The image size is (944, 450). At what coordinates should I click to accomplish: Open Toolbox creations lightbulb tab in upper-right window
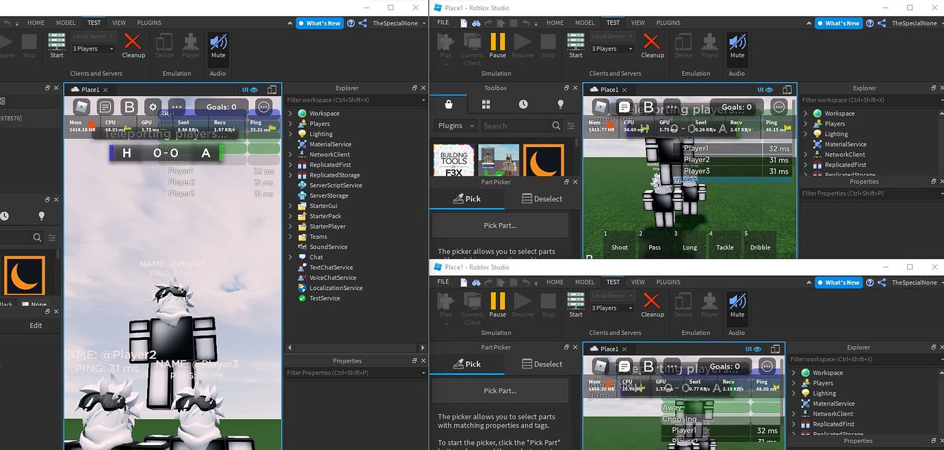[x=561, y=105]
